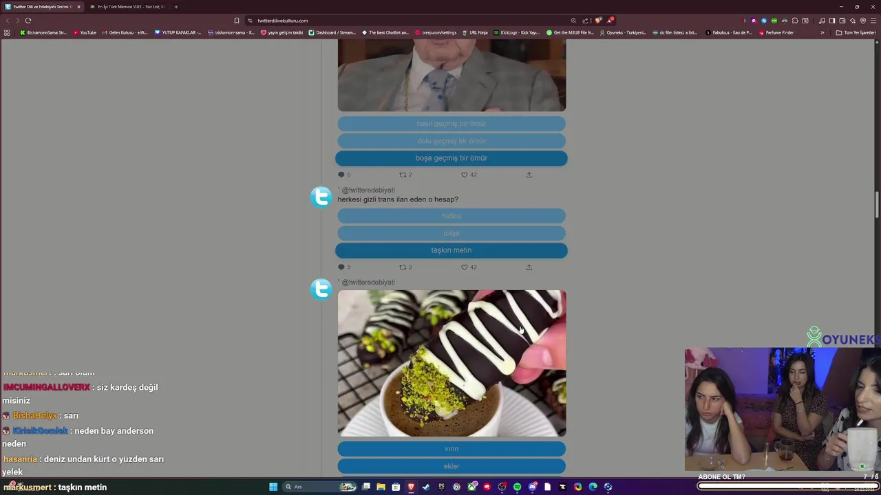Click the zoom magnifier icon in address bar
Viewport: 881px width, 495px height.
573,21
